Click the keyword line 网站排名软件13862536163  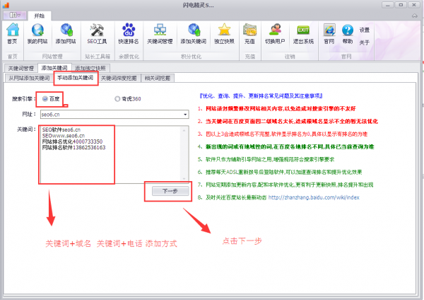[73, 148]
